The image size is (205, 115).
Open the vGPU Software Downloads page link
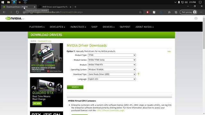(x=110, y=111)
